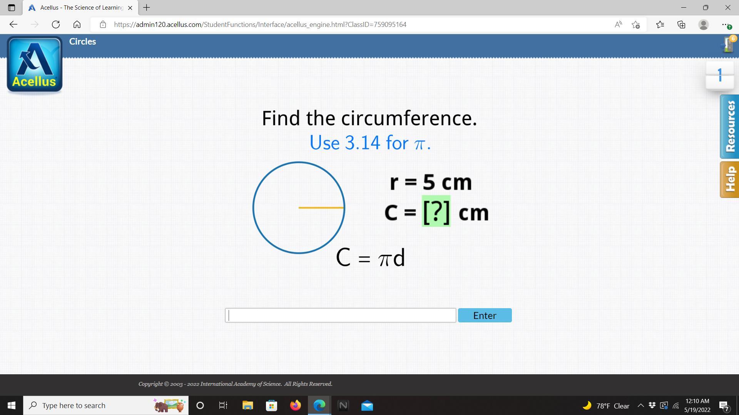Viewport: 739px width, 415px height.
Task: Click the Acellus logo icon
Action: pos(35,65)
